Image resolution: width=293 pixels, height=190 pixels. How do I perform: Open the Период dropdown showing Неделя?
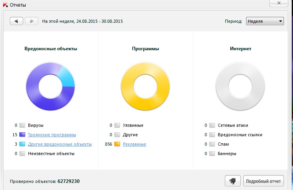265,21
